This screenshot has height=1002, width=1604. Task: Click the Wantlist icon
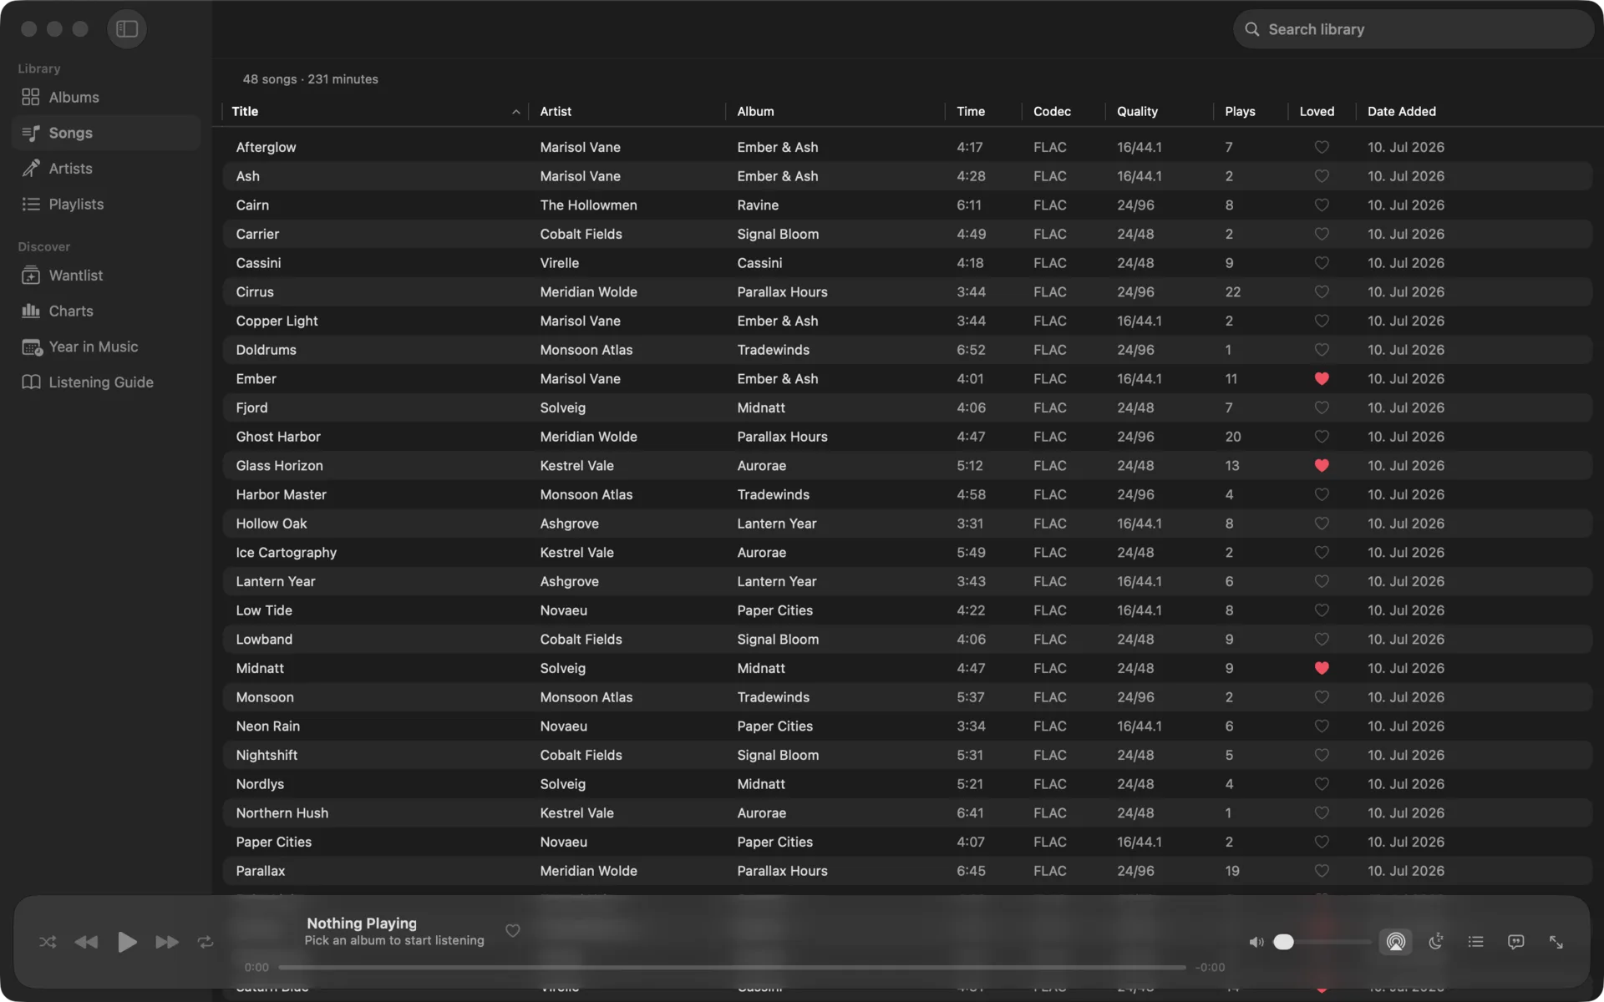tap(31, 276)
